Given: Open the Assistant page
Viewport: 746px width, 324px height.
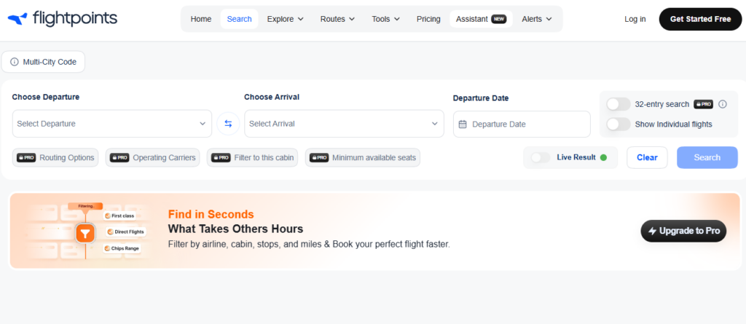Looking at the screenshot, I should pos(481,19).
